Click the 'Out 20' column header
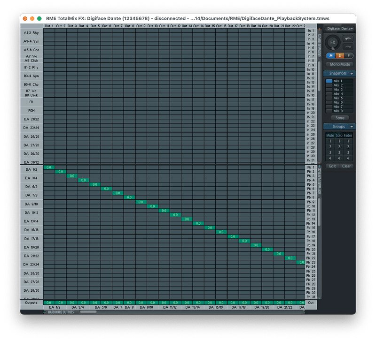Screen dimensions: 376x341 click(267, 26)
